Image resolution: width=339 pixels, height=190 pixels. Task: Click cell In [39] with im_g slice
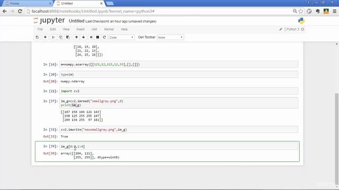click(179, 146)
